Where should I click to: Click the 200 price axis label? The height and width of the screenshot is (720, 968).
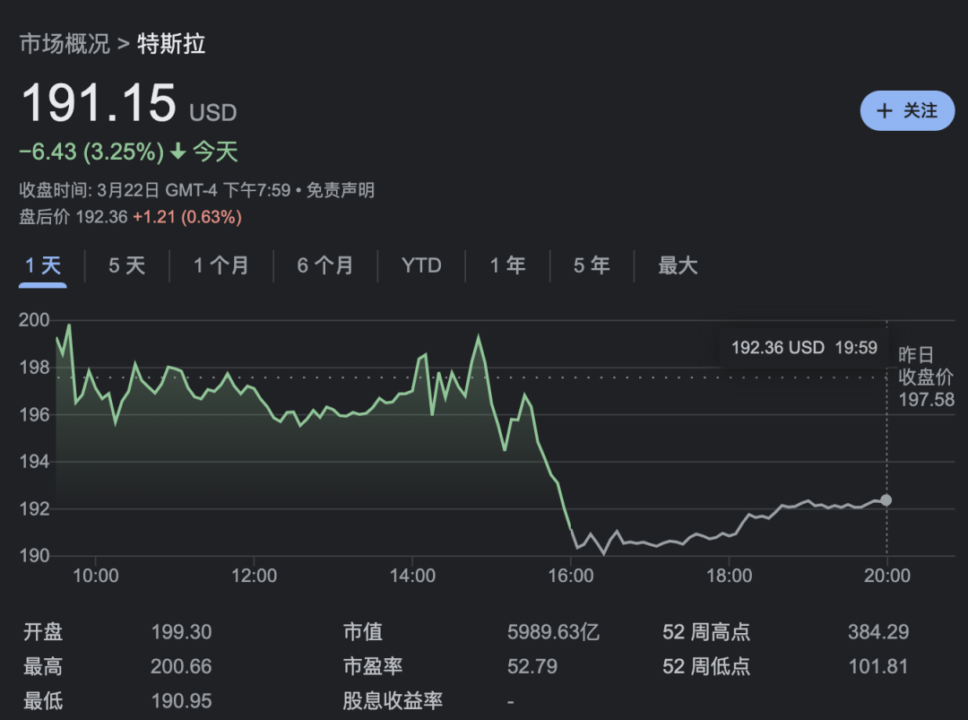[x=34, y=320]
